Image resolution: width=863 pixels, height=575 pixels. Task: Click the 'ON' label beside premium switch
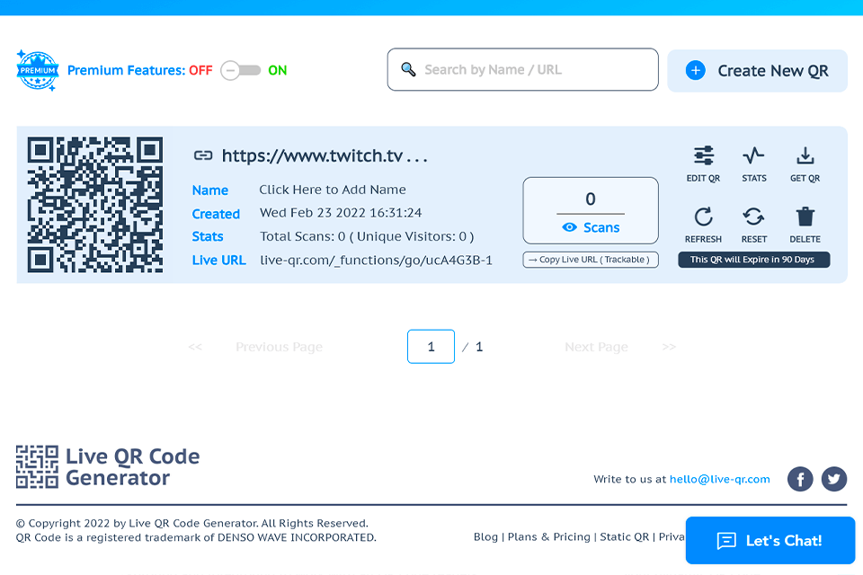(x=278, y=70)
